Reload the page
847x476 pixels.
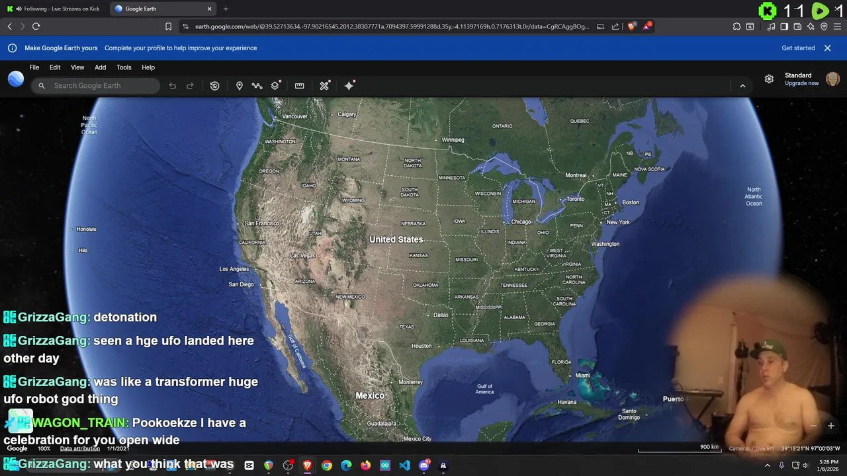(36, 26)
